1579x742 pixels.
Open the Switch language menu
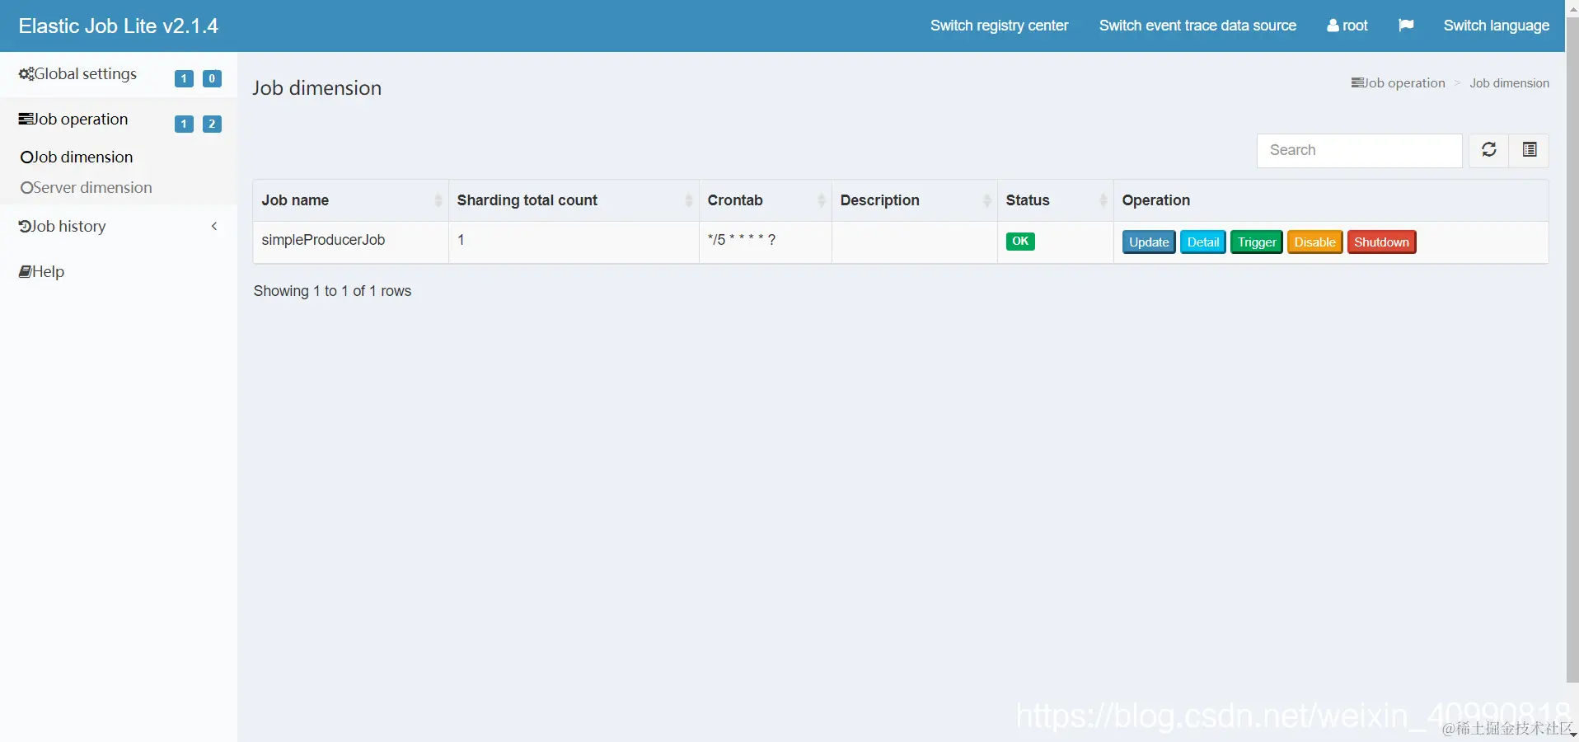[1496, 26]
